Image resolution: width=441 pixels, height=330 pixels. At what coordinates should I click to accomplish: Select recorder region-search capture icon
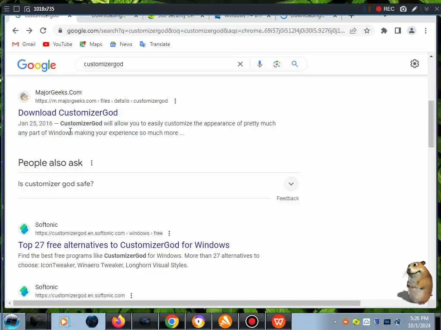pyautogui.click(x=27, y=9)
